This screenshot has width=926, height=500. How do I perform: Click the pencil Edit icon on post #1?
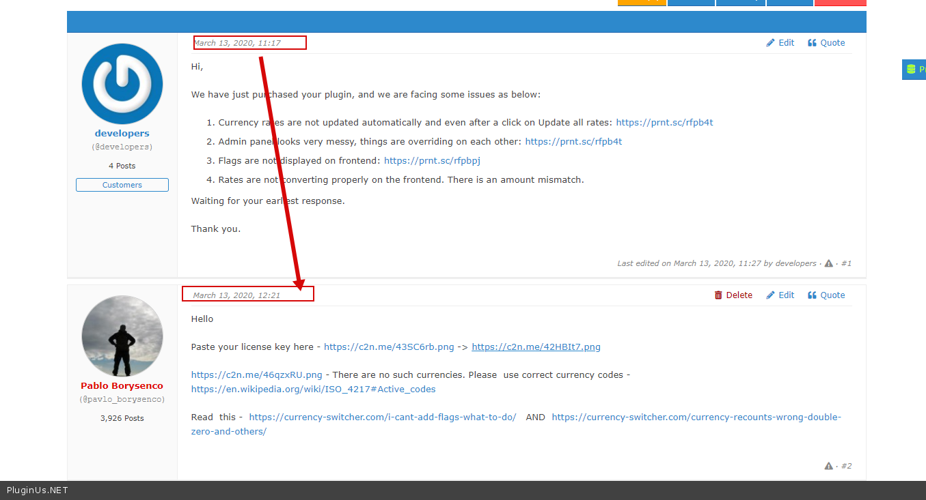(771, 43)
